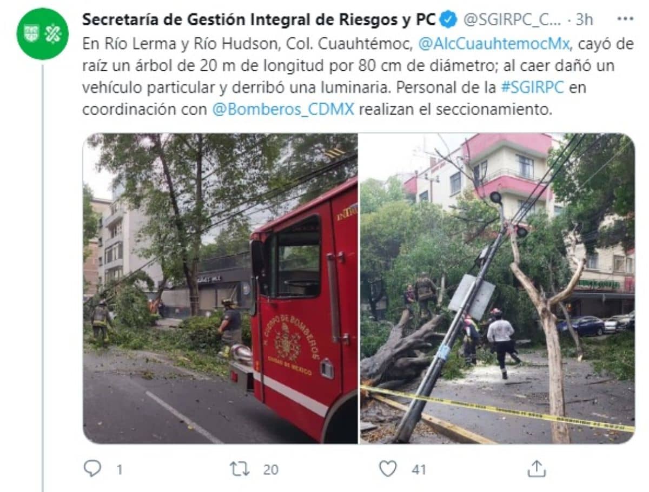This screenshot has width=649, height=492.
Task: Click the retweet count 20
Action: tap(270, 469)
